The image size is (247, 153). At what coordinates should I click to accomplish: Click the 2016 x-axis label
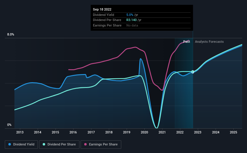pyautogui.click(x=73, y=132)
